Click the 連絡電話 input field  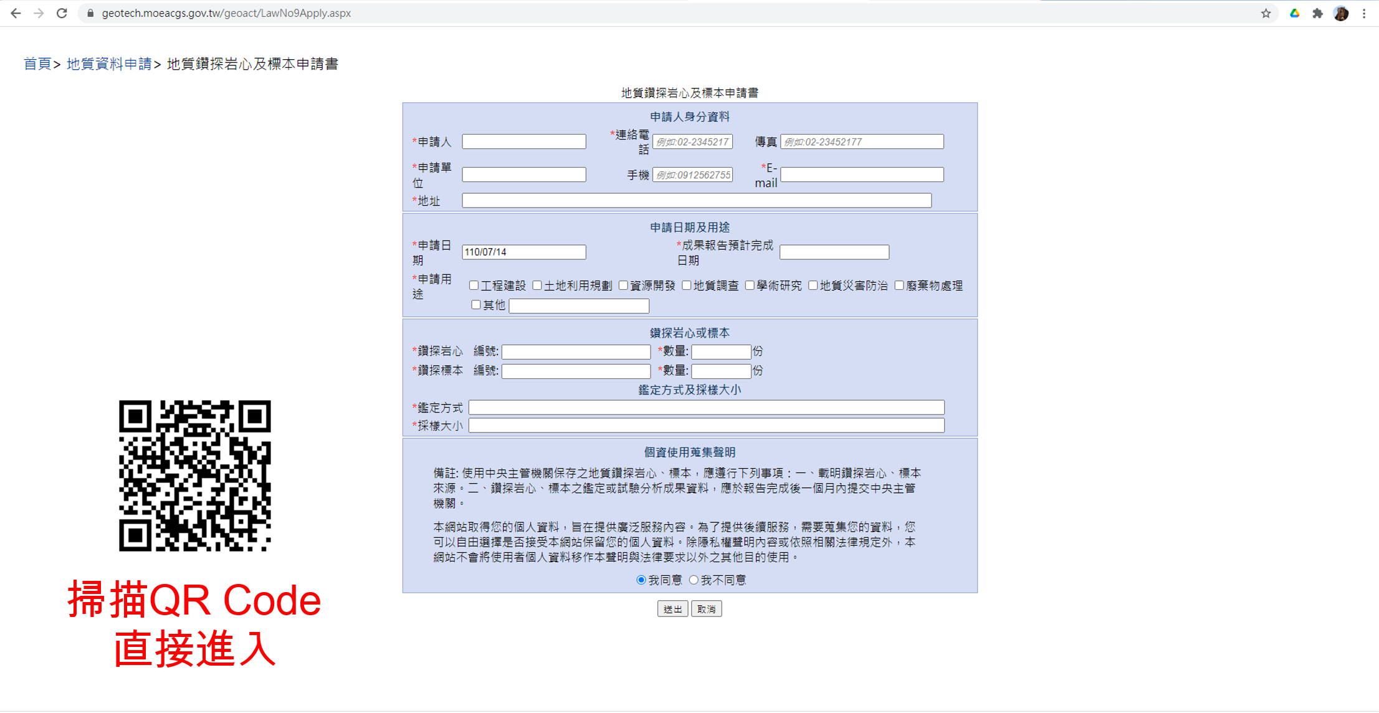[x=692, y=141]
